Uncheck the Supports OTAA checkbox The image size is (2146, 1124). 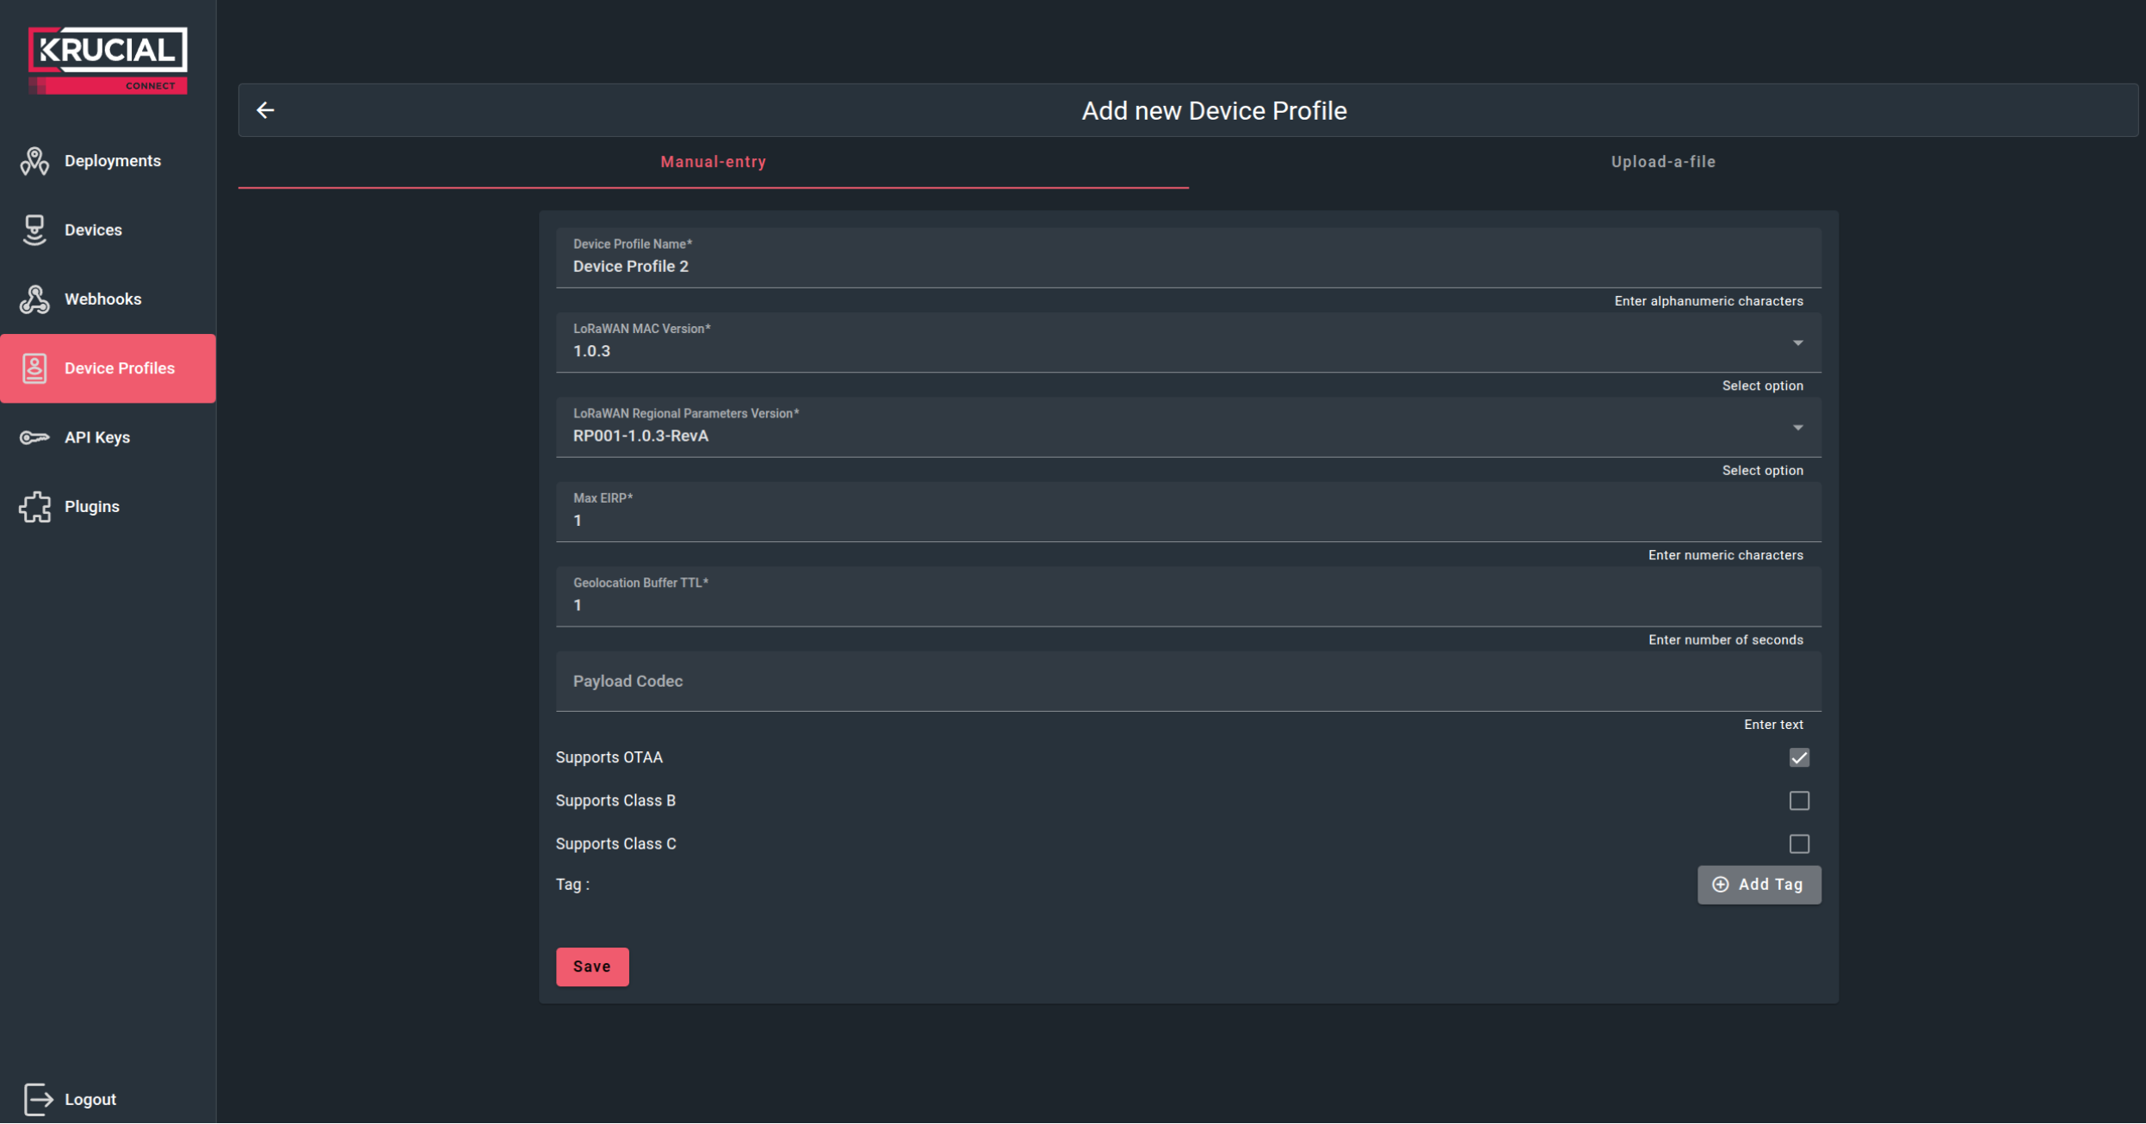[x=1798, y=757]
